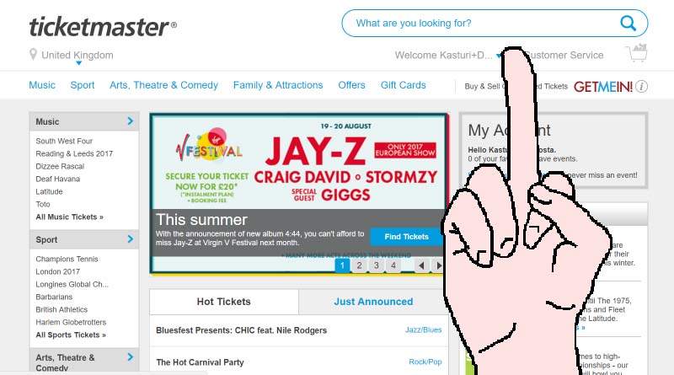Open the GETMEIN! logo link
Viewport: 674px width, 375px height.
(x=602, y=87)
